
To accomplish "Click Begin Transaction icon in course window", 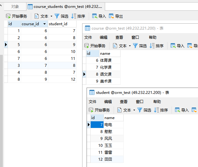I will (x=87, y=46).
